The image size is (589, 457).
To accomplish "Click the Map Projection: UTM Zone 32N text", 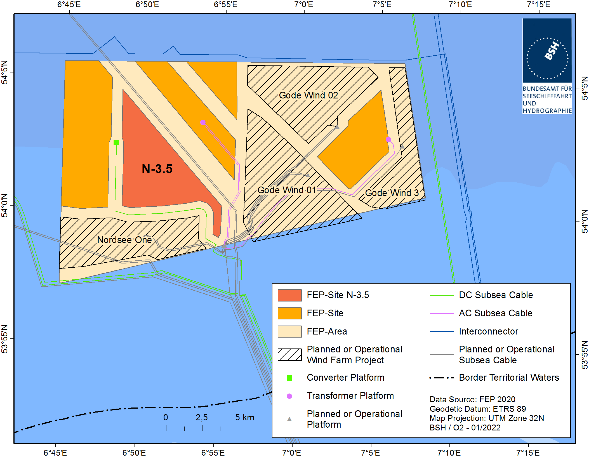I will [487, 418].
